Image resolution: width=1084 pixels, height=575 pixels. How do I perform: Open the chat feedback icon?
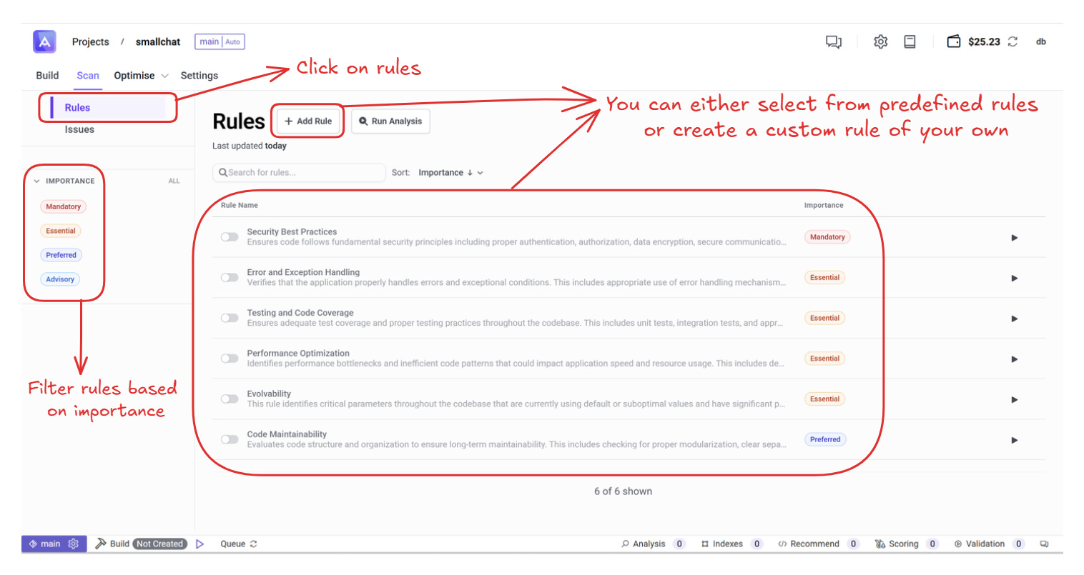click(x=834, y=42)
